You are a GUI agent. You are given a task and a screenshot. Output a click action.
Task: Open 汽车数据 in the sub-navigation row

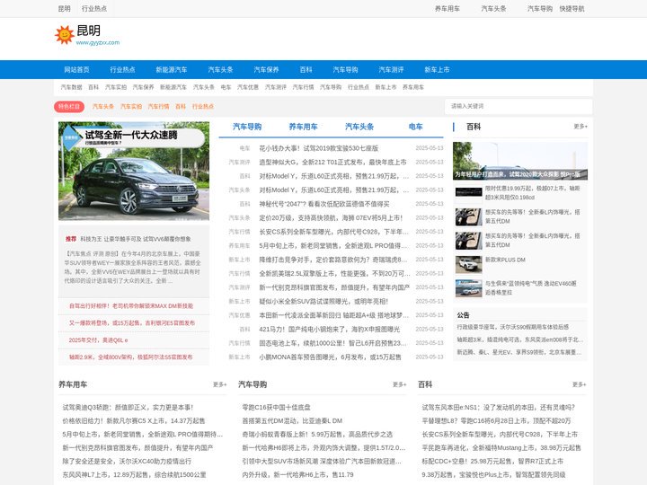tap(71, 87)
